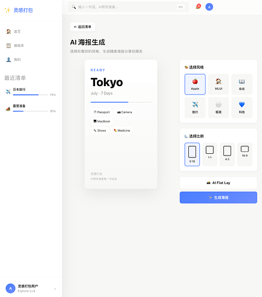Click the template library icon
Viewport: 262px width, 297px height.
[8, 46]
